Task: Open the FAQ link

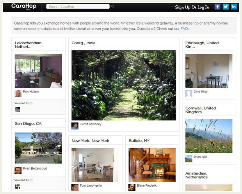Action: coord(184,29)
